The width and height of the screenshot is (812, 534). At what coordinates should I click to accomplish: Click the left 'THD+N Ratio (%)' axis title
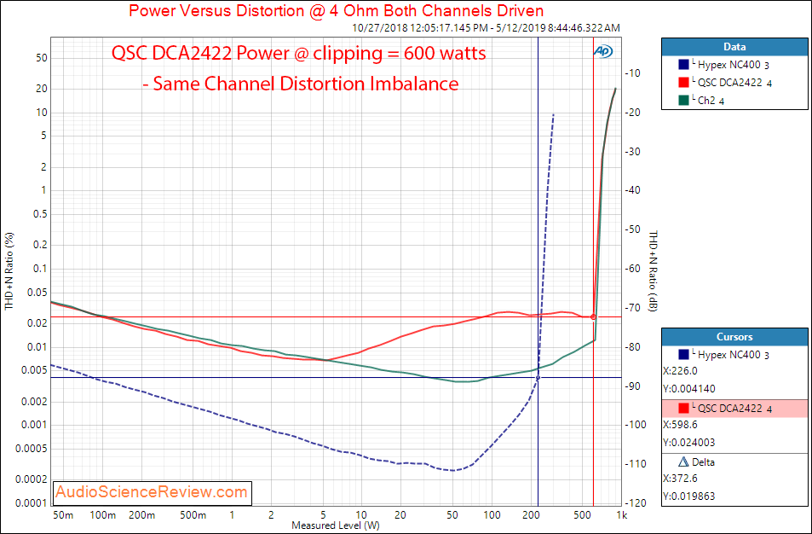pos(9,271)
